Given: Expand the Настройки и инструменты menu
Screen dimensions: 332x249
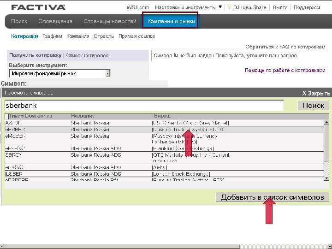Looking at the screenshot, I should click(x=189, y=8).
